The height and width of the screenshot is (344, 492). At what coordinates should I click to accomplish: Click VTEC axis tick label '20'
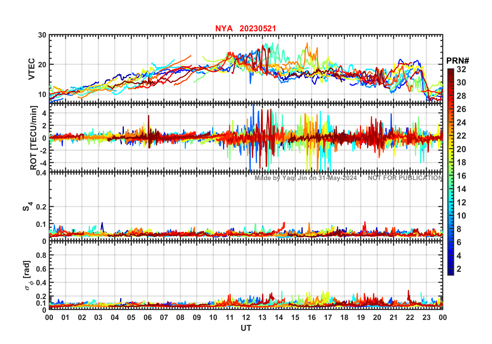[42, 65]
